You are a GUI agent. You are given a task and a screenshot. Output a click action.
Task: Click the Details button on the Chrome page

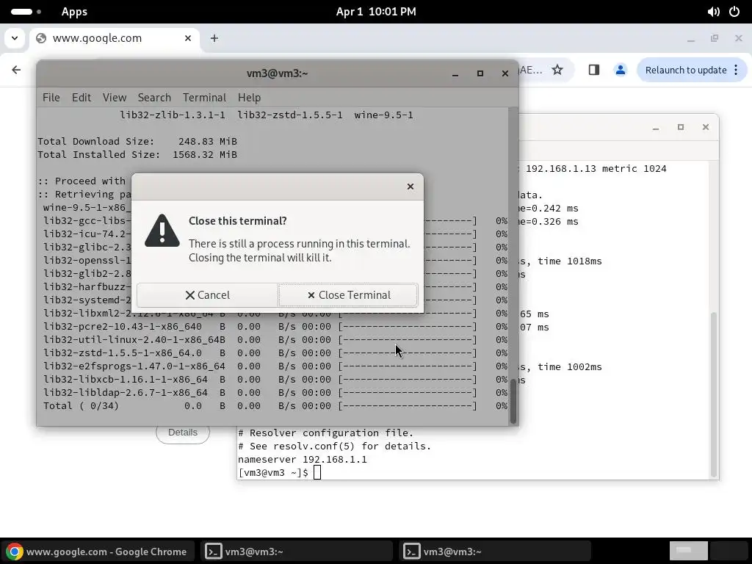pyautogui.click(x=183, y=433)
